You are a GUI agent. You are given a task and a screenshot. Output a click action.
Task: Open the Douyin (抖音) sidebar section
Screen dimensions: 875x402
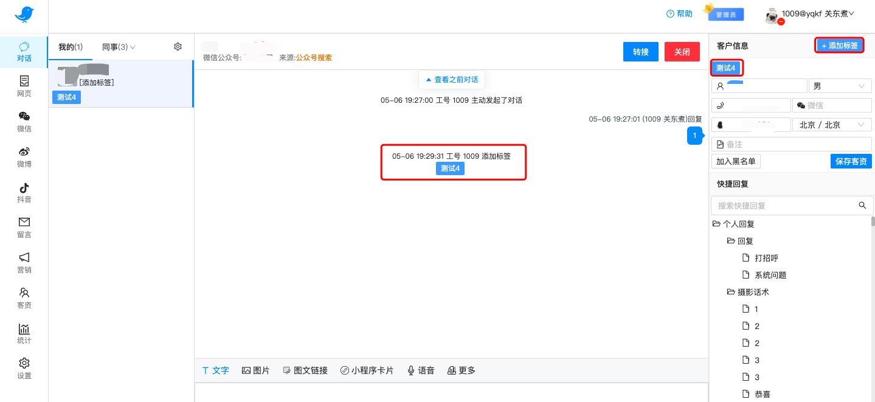pyautogui.click(x=24, y=192)
